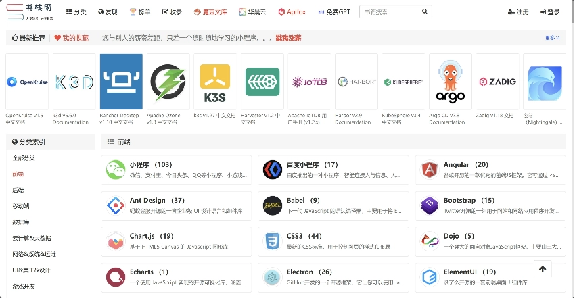Open the CSS3 (44) category title
575x298 pixels.
(x=304, y=236)
